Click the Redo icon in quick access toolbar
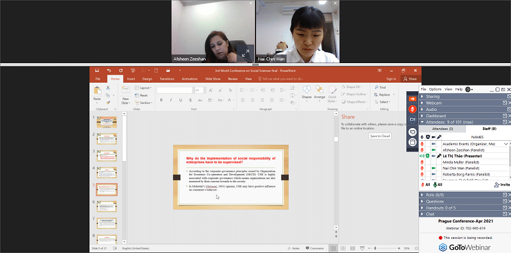Viewport: 511px width, 253px height. click(121, 70)
